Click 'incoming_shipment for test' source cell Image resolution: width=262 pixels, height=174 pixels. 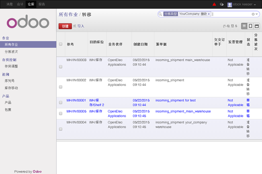tap(176, 100)
